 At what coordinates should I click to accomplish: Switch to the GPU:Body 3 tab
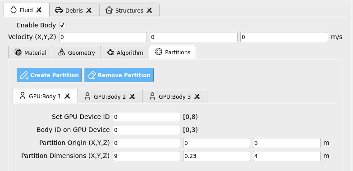[x=175, y=96]
